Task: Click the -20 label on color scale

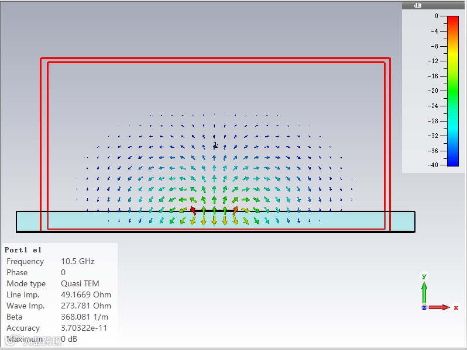Action: tap(432, 91)
